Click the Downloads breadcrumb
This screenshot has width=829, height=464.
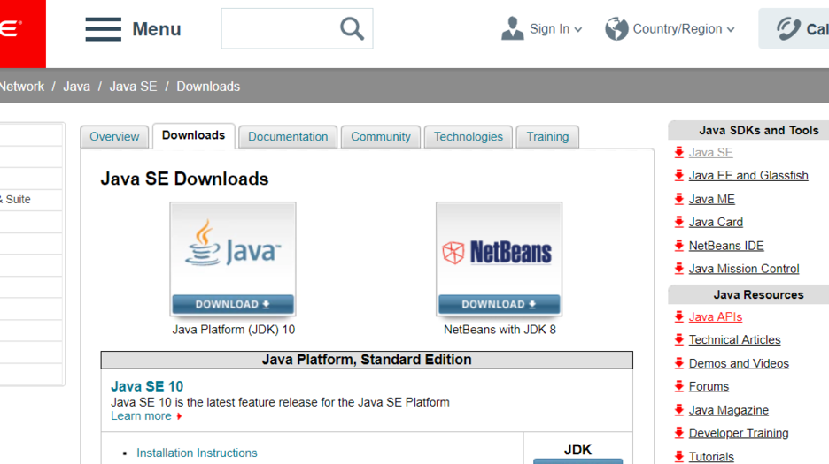click(x=208, y=87)
